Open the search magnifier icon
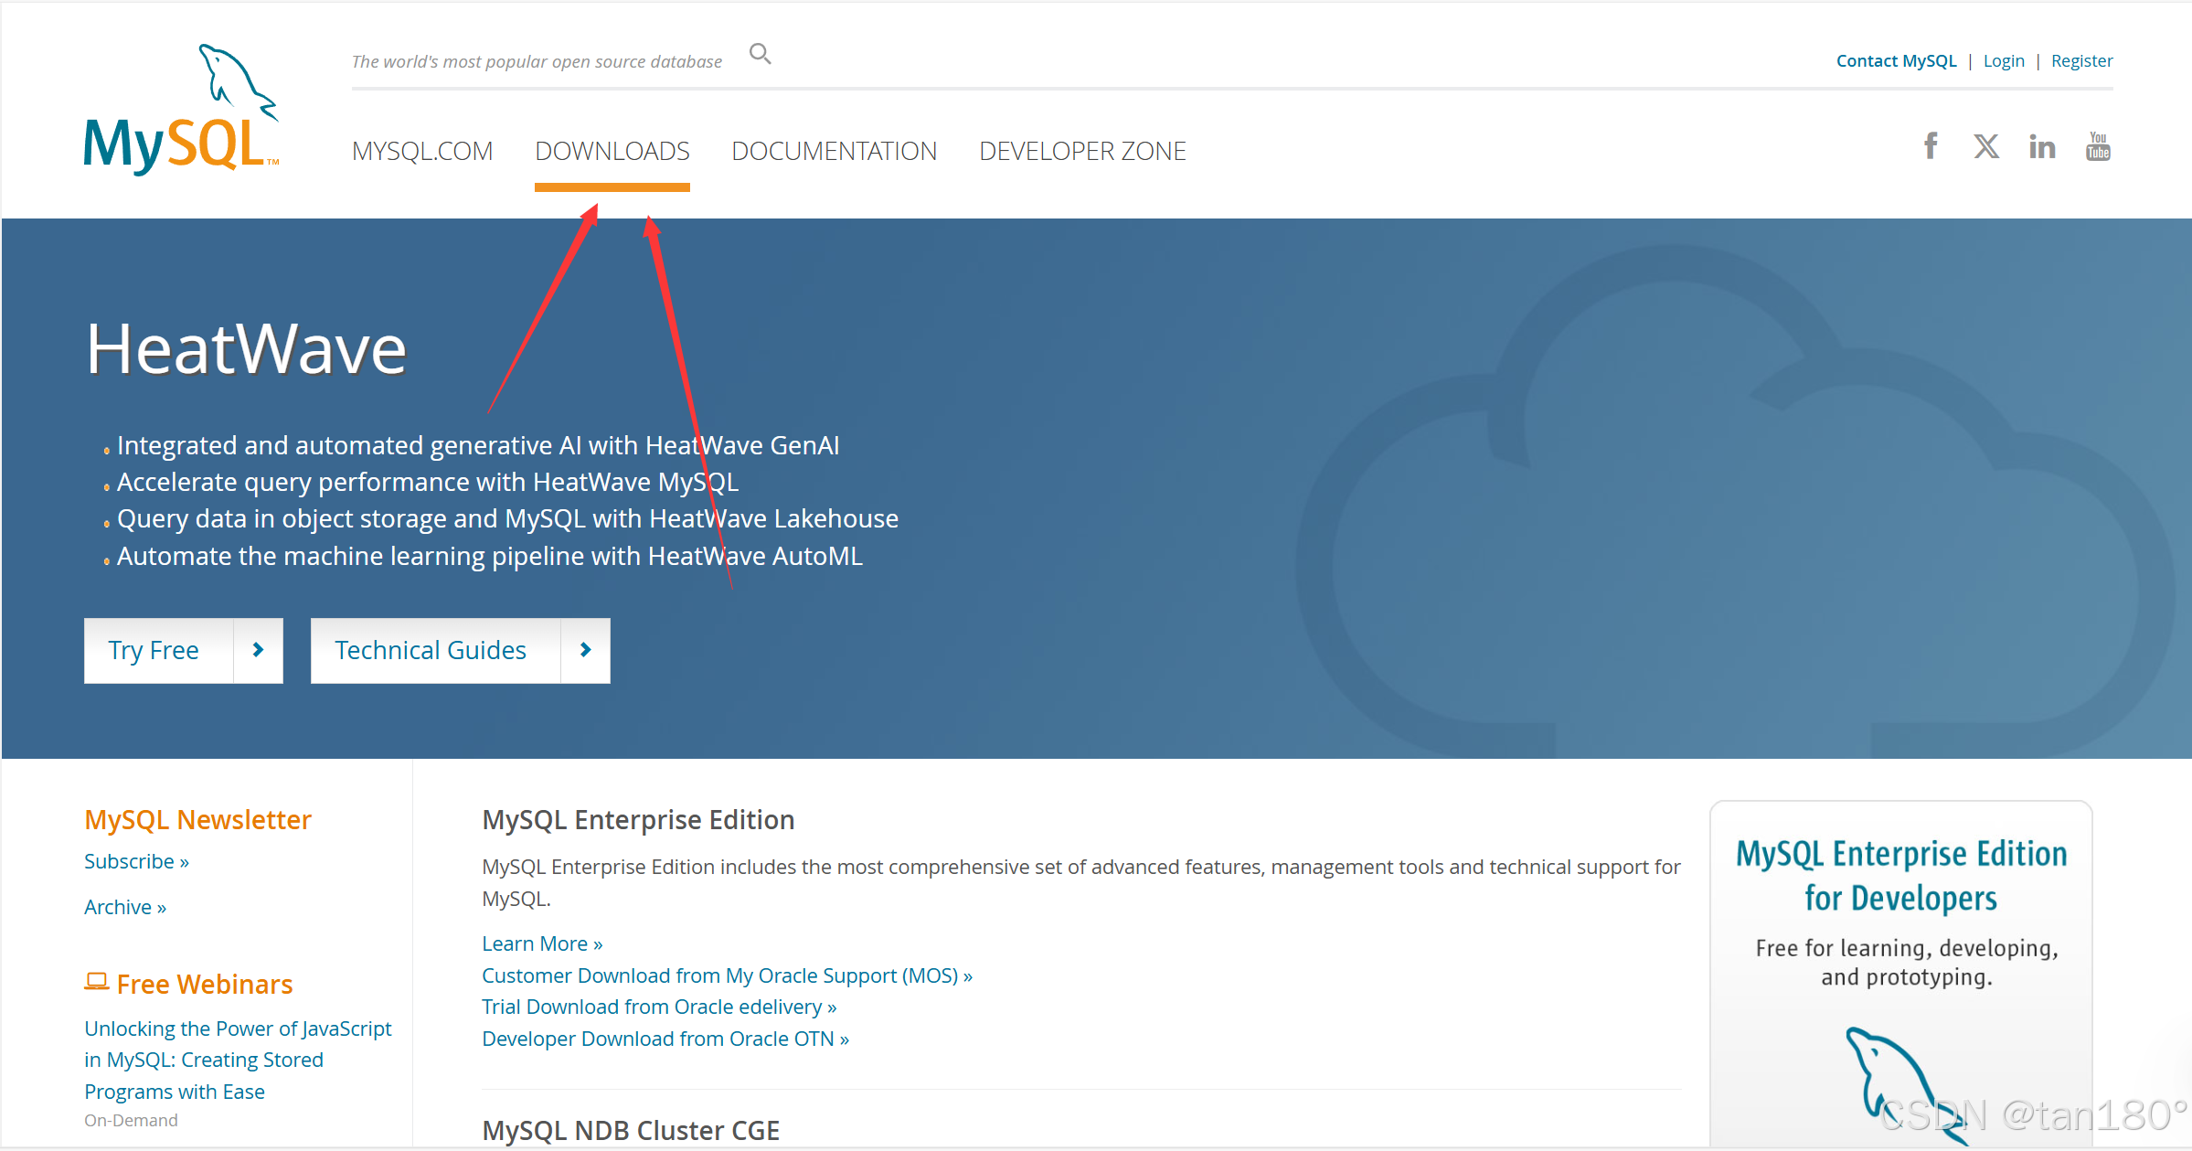 (760, 55)
